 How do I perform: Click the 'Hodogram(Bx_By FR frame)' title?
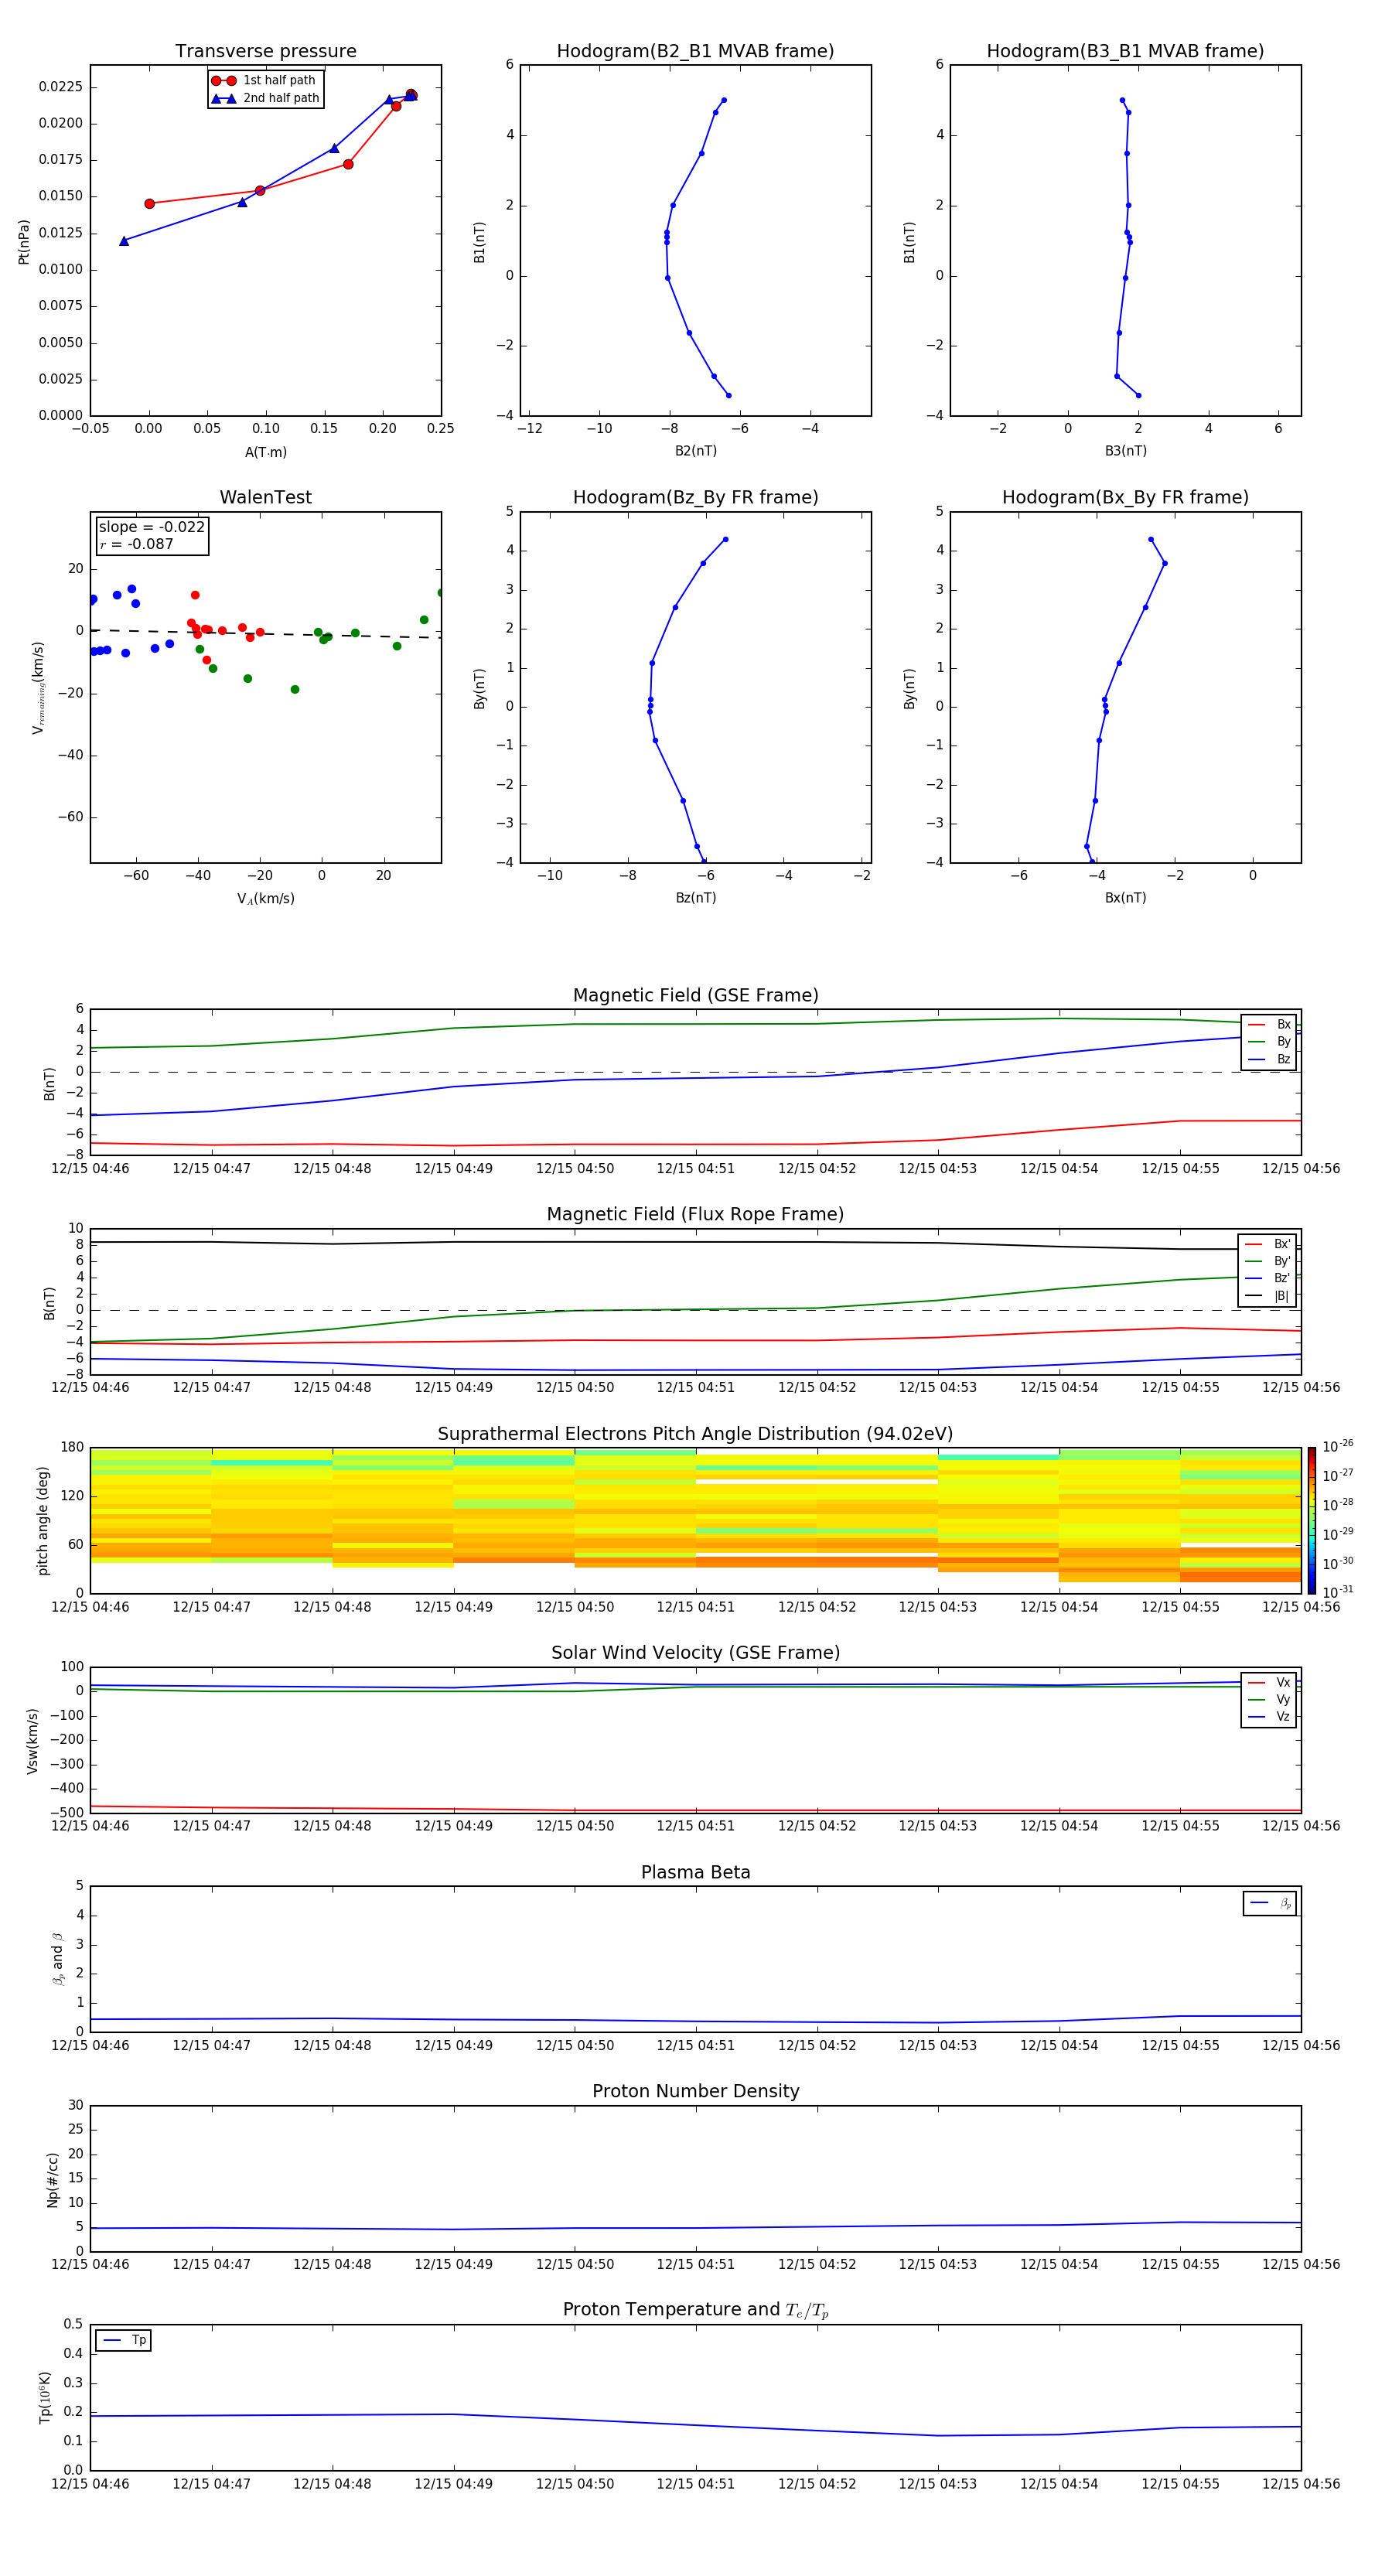tap(1125, 497)
